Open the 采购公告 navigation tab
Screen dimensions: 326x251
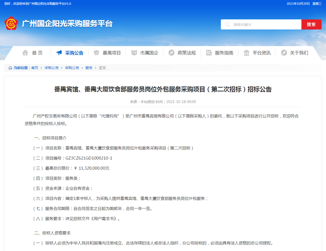coord(74,53)
